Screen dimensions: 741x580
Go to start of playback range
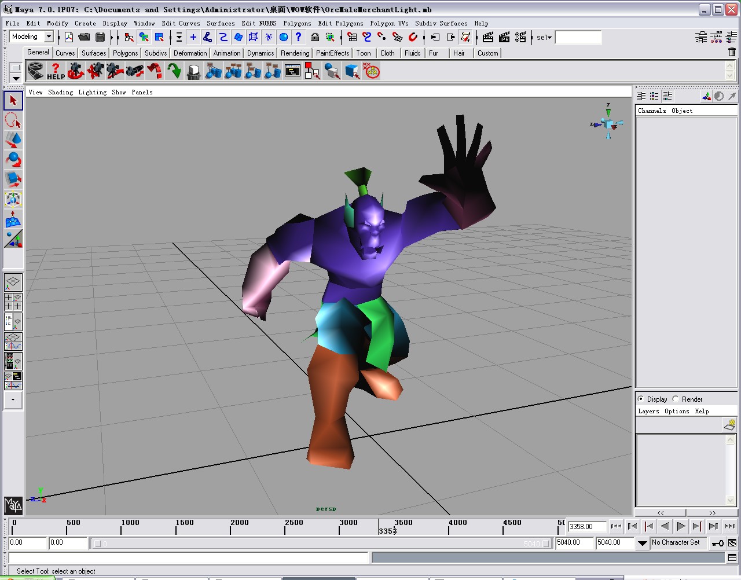[x=616, y=526]
